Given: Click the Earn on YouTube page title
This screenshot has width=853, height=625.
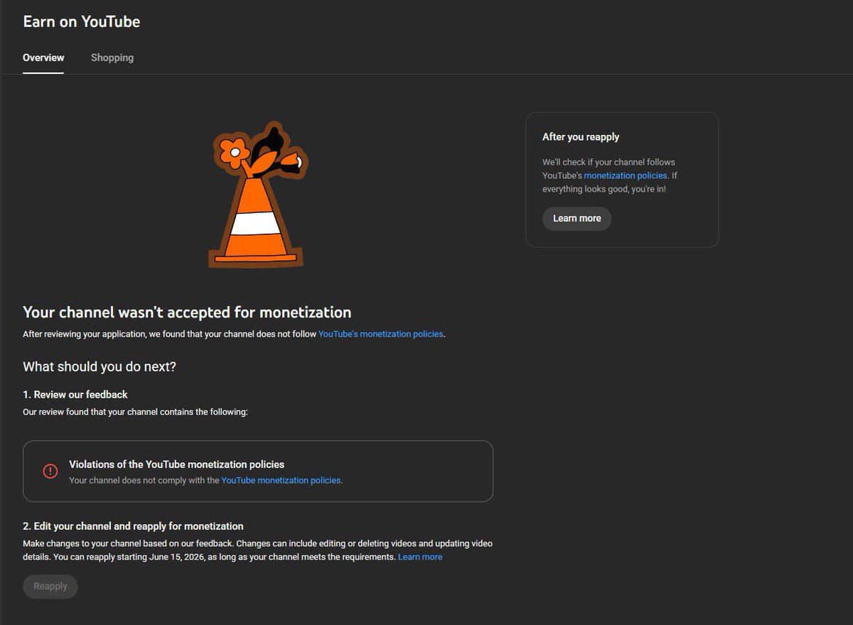Looking at the screenshot, I should tap(82, 21).
